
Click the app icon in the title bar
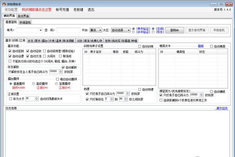click(x=3, y=3)
